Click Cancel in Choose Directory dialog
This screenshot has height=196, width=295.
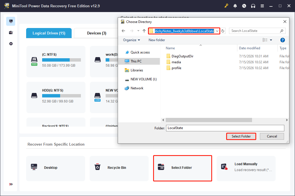(272, 136)
